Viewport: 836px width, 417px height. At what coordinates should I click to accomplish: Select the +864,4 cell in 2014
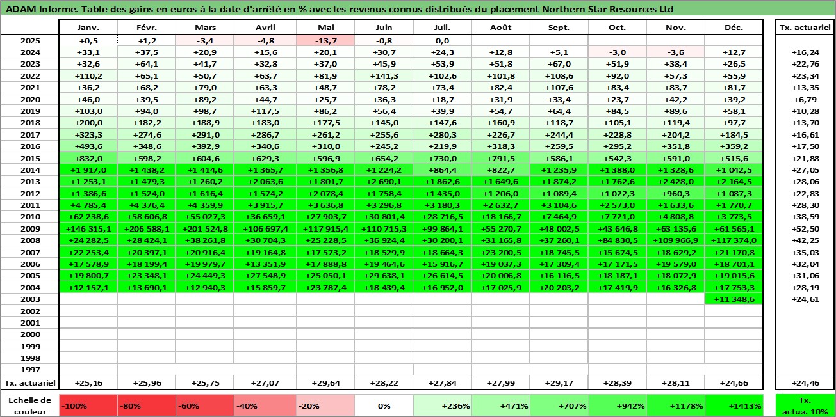tap(442, 169)
